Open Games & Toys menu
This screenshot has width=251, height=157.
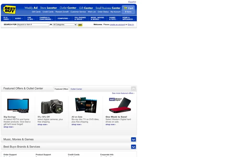click(113, 18)
